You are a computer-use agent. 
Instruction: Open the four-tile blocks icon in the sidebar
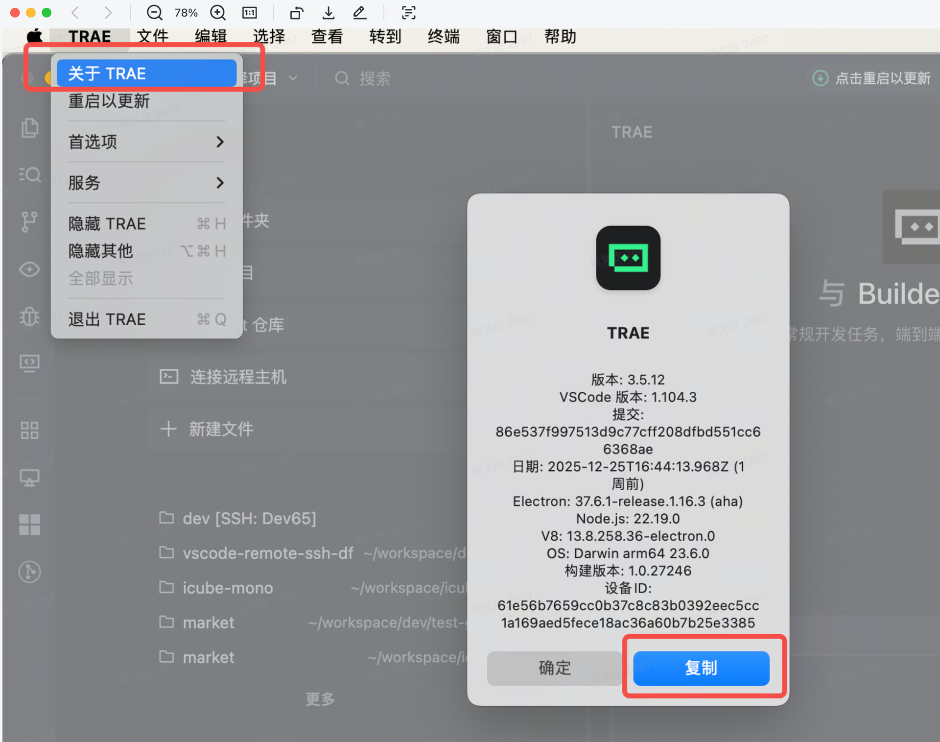(29, 525)
